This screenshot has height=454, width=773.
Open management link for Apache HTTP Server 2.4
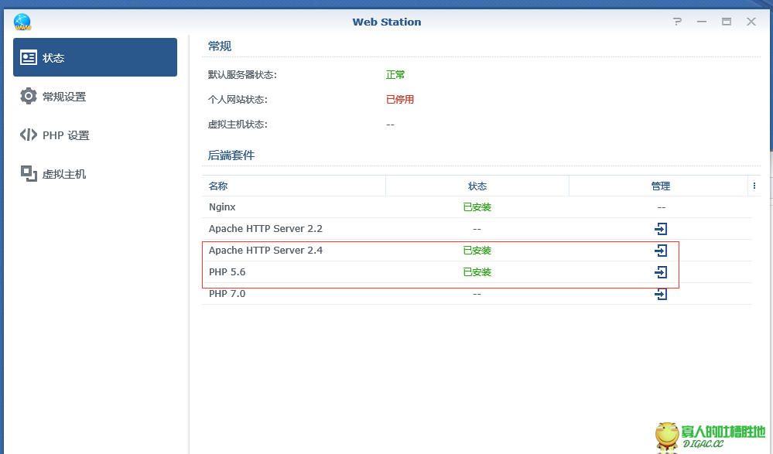(x=661, y=251)
